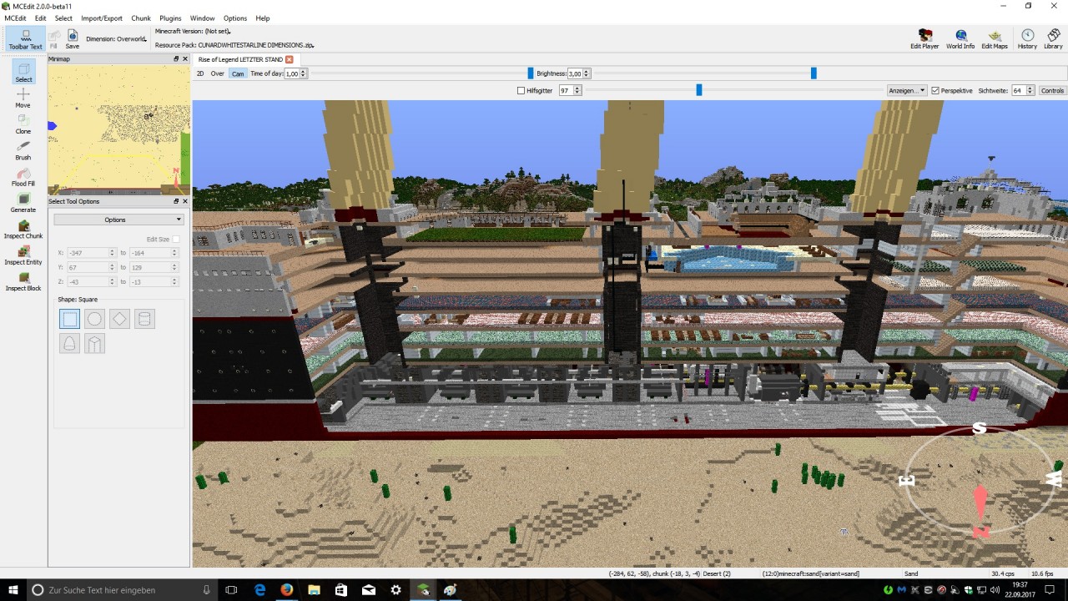Switch viewport to 2D mode
Image resolution: width=1068 pixels, height=601 pixels.
coord(199,73)
